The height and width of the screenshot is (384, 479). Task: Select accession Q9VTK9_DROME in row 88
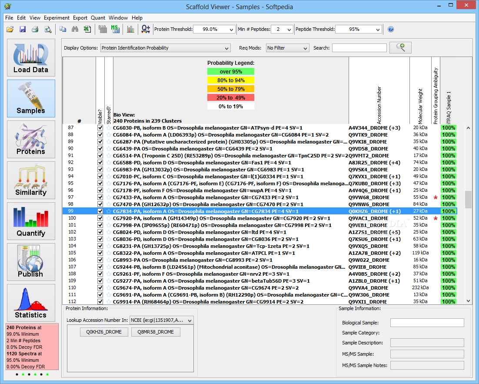(368, 135)
